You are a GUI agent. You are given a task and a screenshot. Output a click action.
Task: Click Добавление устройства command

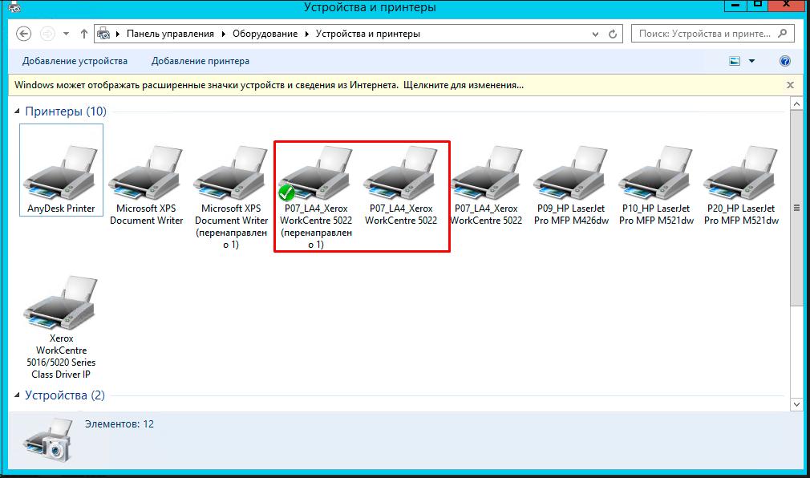75,61
